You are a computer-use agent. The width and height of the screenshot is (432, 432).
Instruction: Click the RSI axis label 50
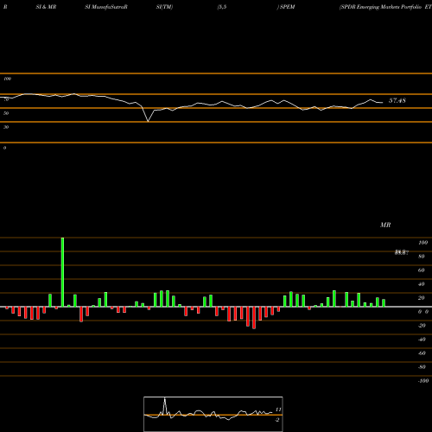(x=6, y=113)
